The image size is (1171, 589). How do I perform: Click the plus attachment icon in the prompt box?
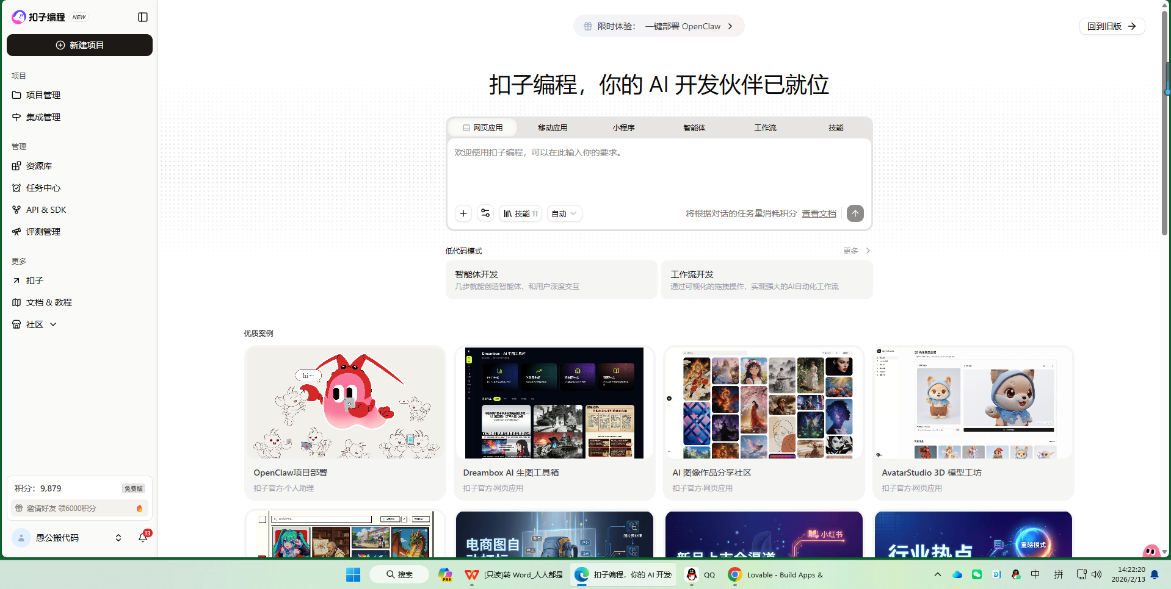pos(463,213)
